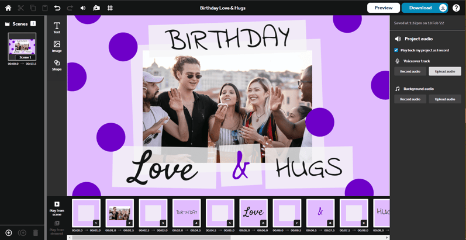466x240 pixels.
Task: Open the branding tag icon in the toolbar
Action: click(96, 8)
